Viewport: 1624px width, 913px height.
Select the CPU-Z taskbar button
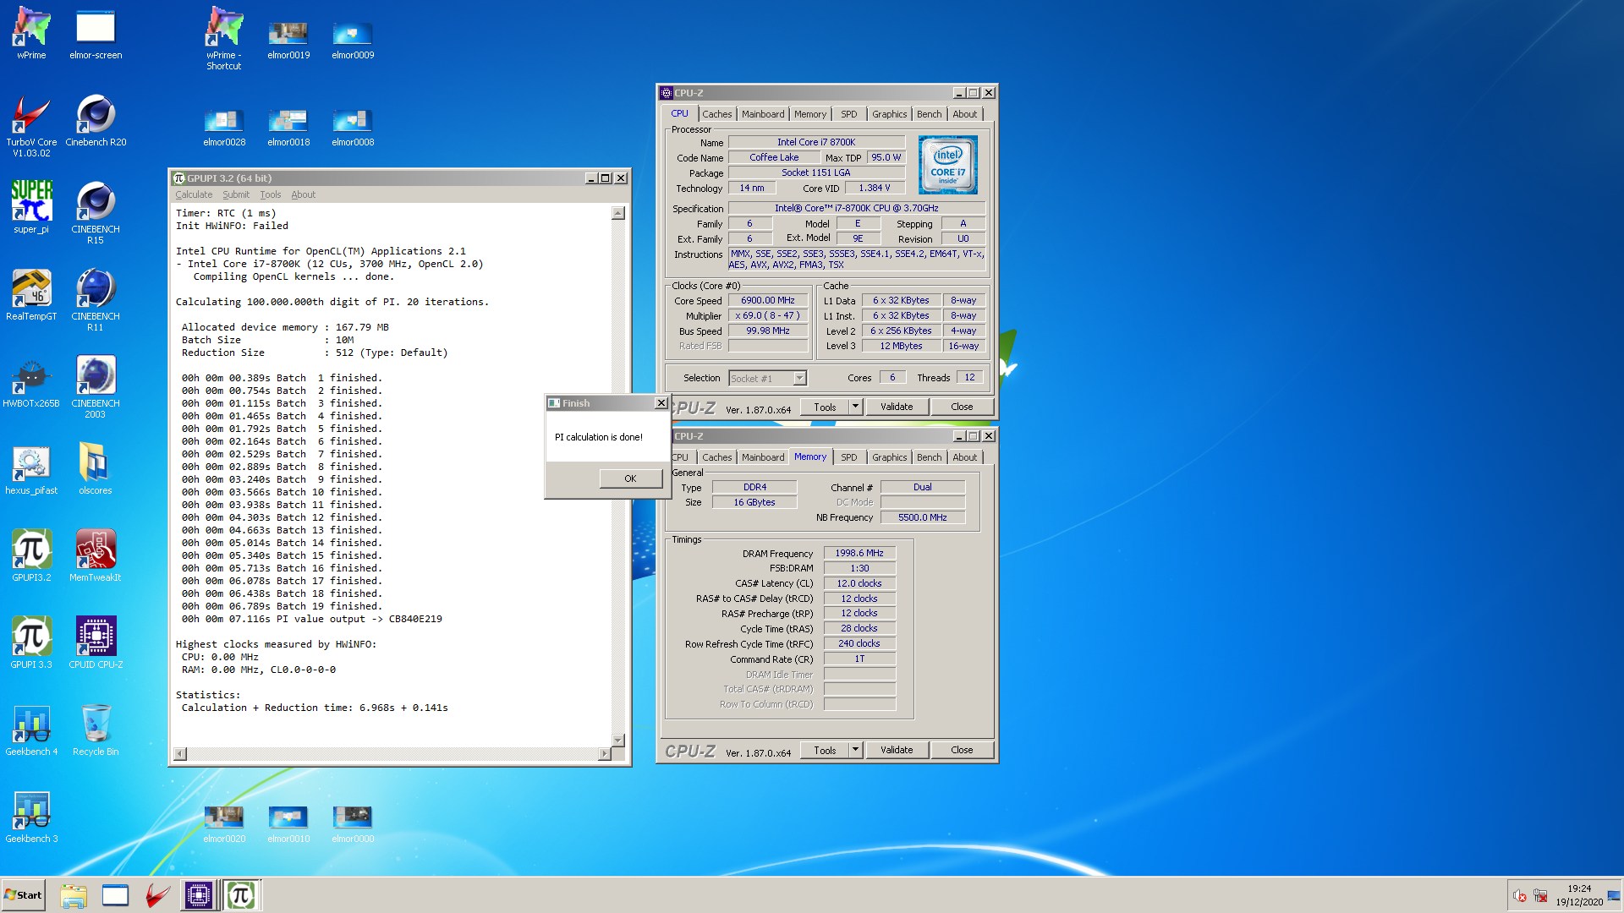pos(199,895)
